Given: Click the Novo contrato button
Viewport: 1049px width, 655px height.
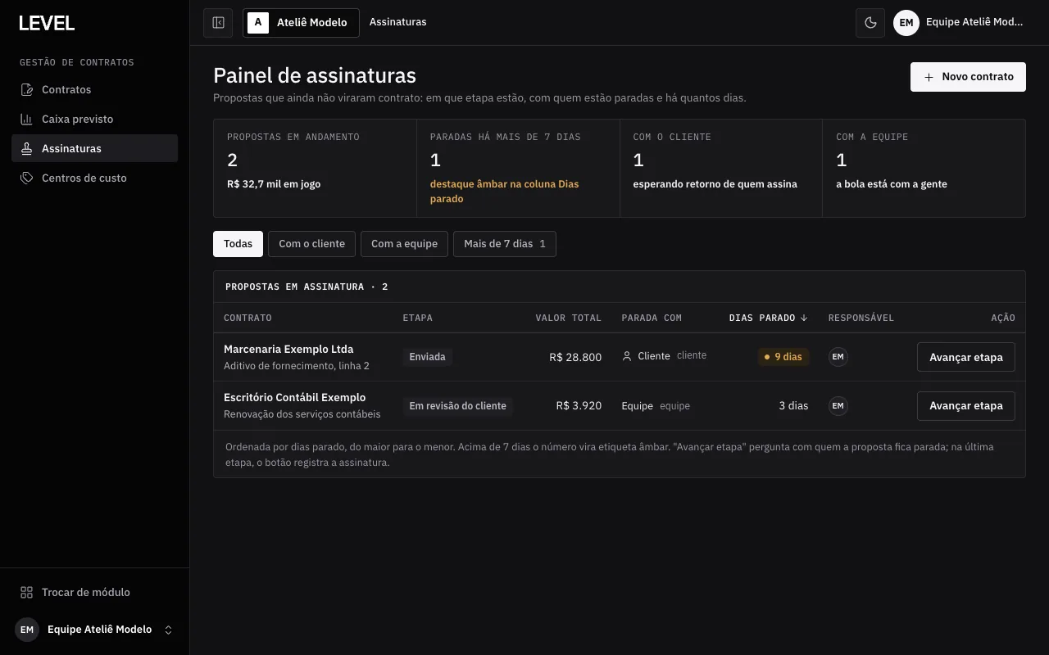Looking at the screenshot, I should point(968,77).
